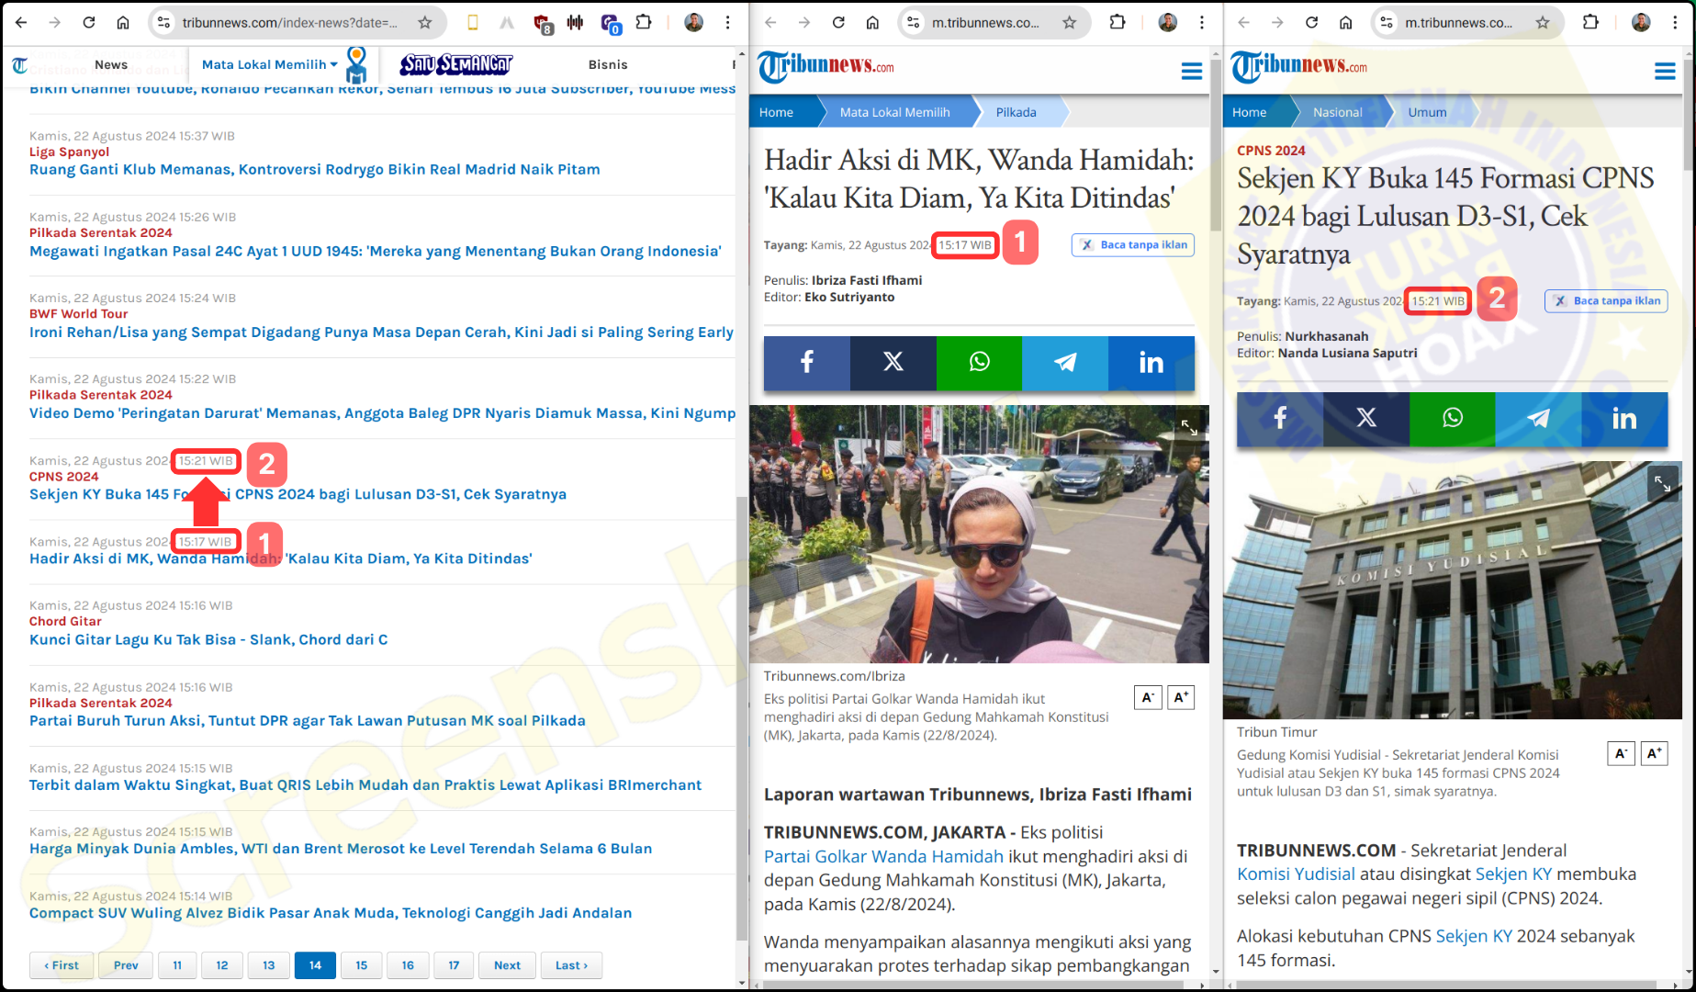Reload the left tribunnews index page
The width and height of the screenshot is (1696, 992).
pos(89,22)
